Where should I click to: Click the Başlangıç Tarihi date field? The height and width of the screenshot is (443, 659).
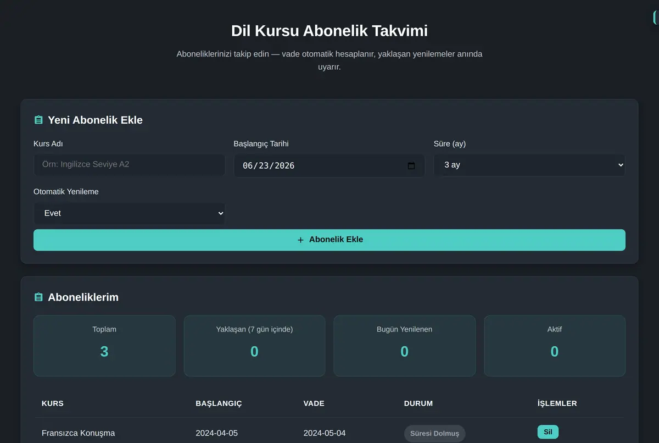(x=329, y=165)
